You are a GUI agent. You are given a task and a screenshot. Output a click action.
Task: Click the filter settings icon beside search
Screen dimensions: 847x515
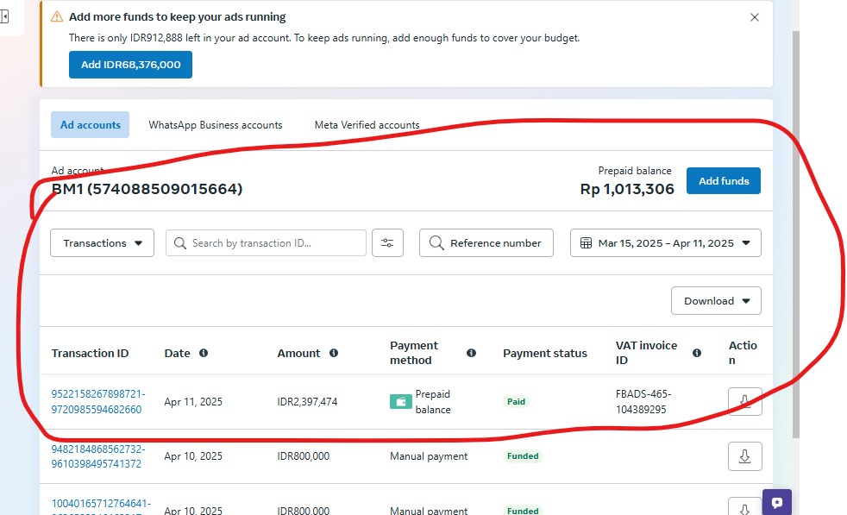click(x=387, y=243)
